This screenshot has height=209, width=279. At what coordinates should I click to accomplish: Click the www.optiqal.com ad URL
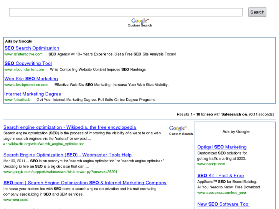(211, 164)
